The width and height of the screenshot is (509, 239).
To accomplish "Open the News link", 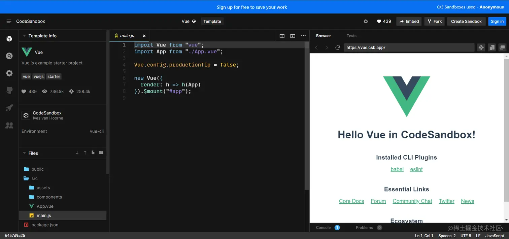I will (x=468, y=201).
